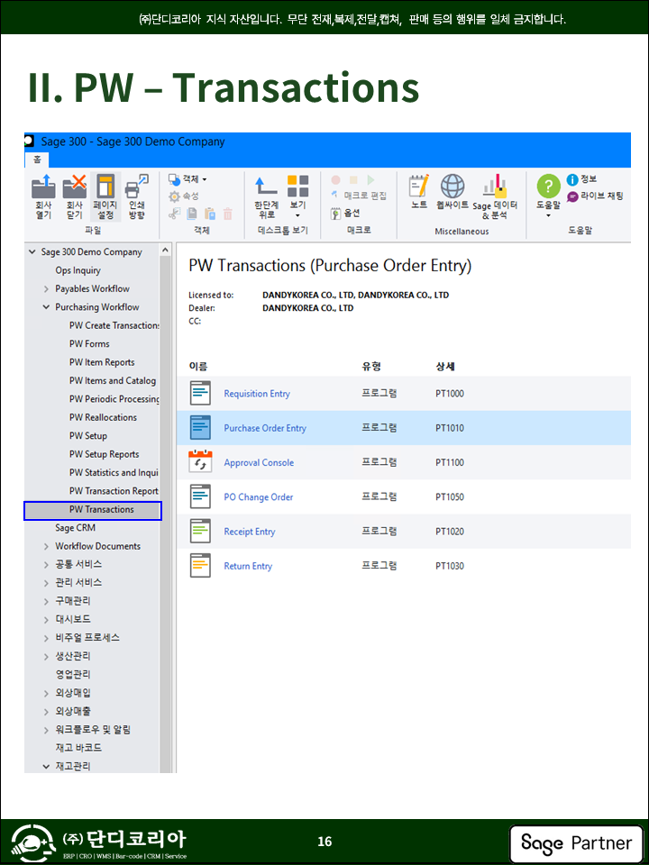Image resolution: width=649 pixels, height=865 pixels.
Task: Click the 정보 info icon
Action: coord(581,179)
